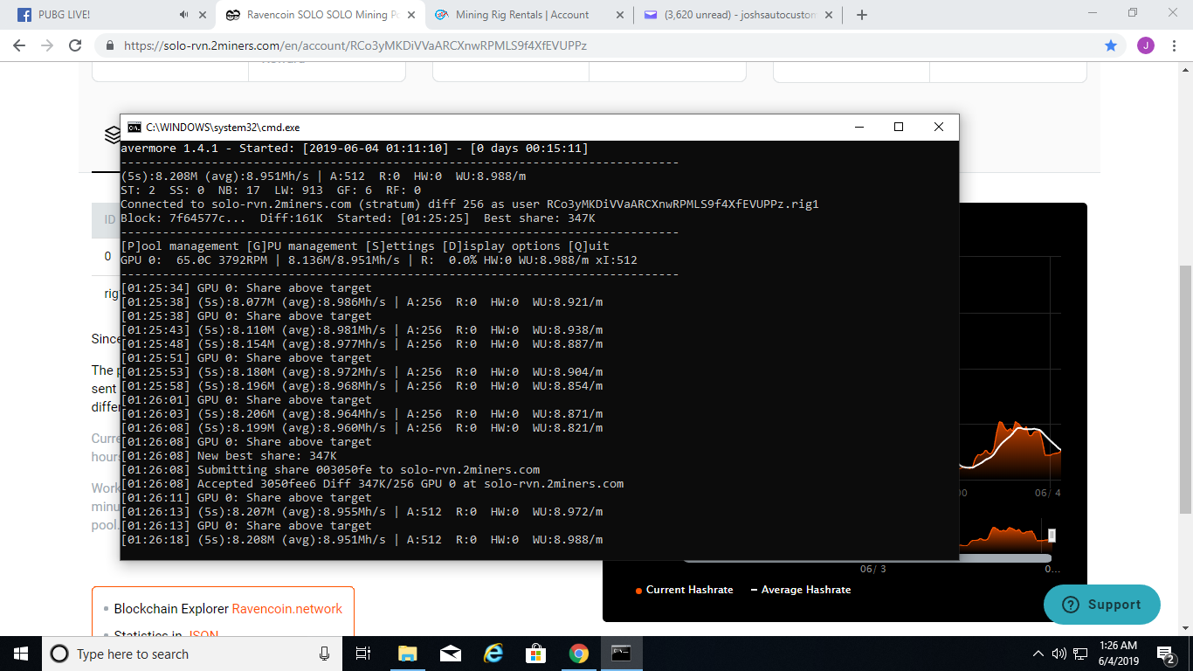
Task: Open the Statistics JSON link
Action: [x=203, y=635]
